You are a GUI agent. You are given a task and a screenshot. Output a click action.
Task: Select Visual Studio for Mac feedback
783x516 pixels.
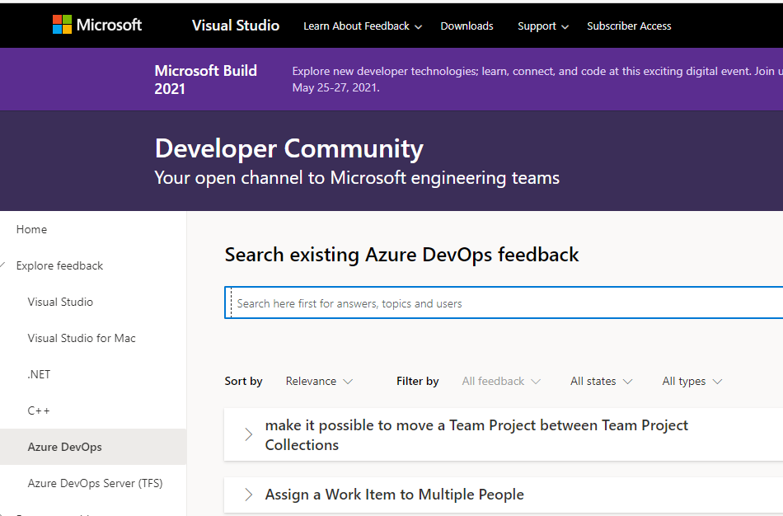[82, 338]
